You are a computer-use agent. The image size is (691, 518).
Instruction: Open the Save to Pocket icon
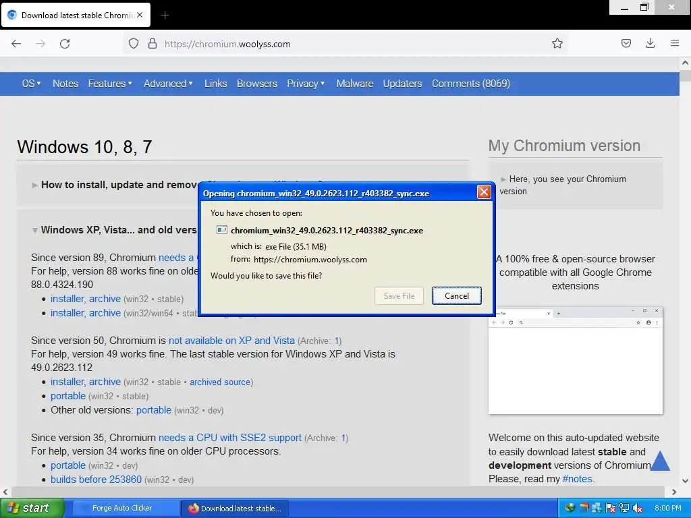626,44
